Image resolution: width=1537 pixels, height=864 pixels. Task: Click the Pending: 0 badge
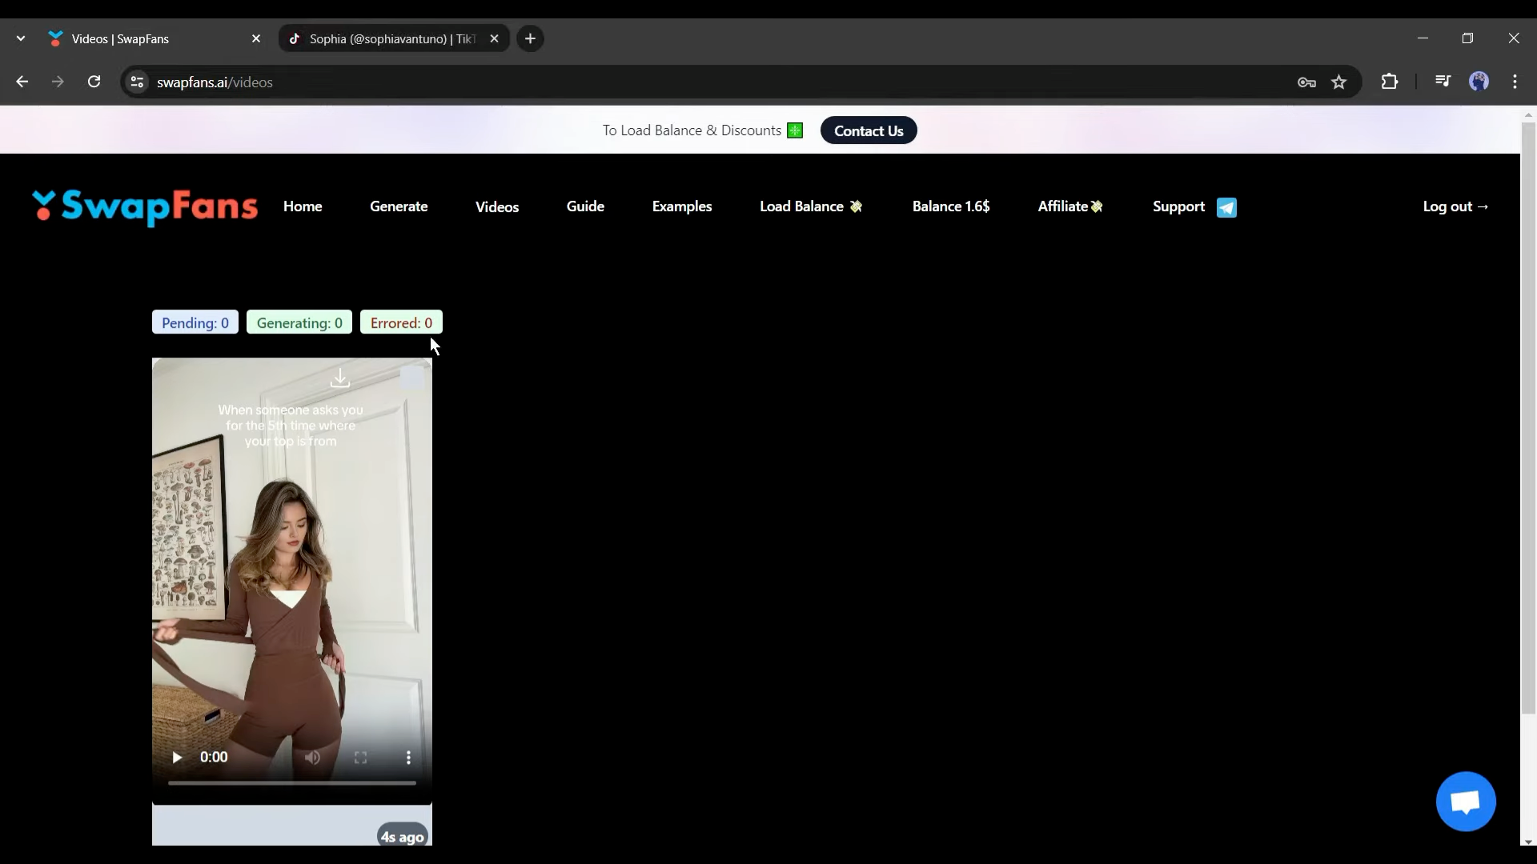(195, 322)
